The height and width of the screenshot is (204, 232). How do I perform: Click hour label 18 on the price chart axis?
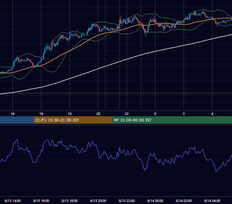click(x=70, y=114)
